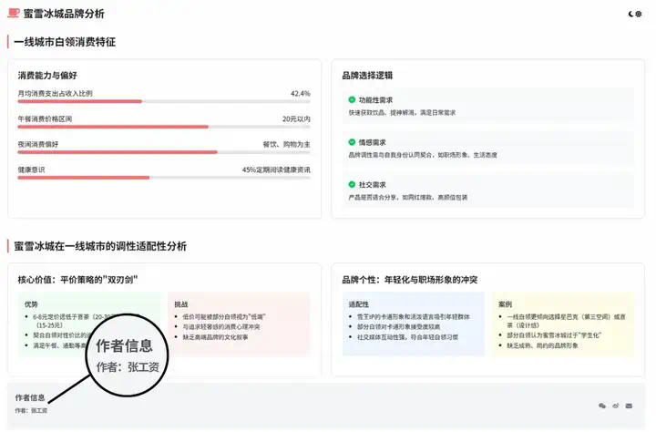Click the bullet 雪王IP的卡通形象和活泼语言吸引年轻群体
The image size is (656, 432).
(x=414, y=317)
